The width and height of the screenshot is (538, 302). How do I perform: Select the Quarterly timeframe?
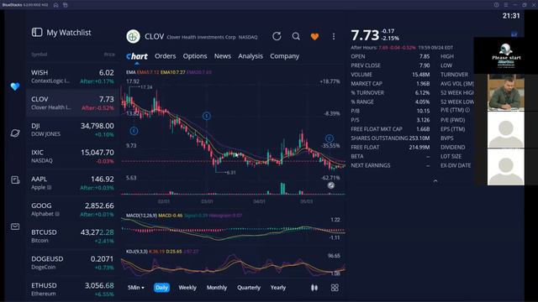[x=249, y=288]
